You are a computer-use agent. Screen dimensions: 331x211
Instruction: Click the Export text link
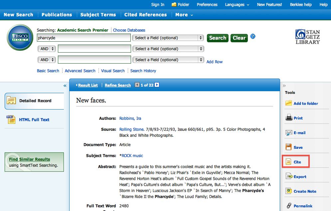tap(300, 177)
